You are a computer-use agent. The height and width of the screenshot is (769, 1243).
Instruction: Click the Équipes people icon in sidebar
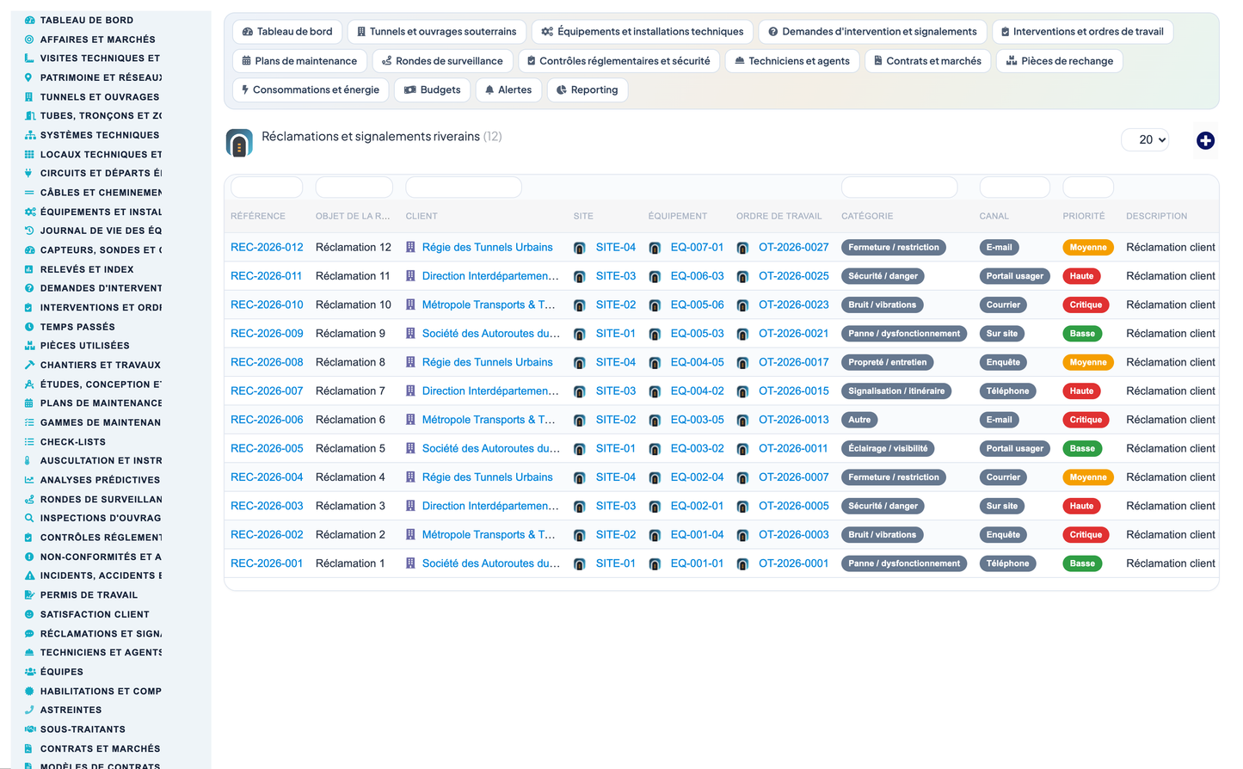click(x=29, y=672)
